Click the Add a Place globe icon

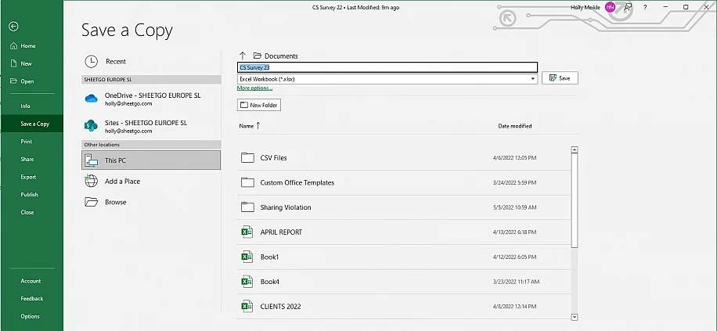92,181
